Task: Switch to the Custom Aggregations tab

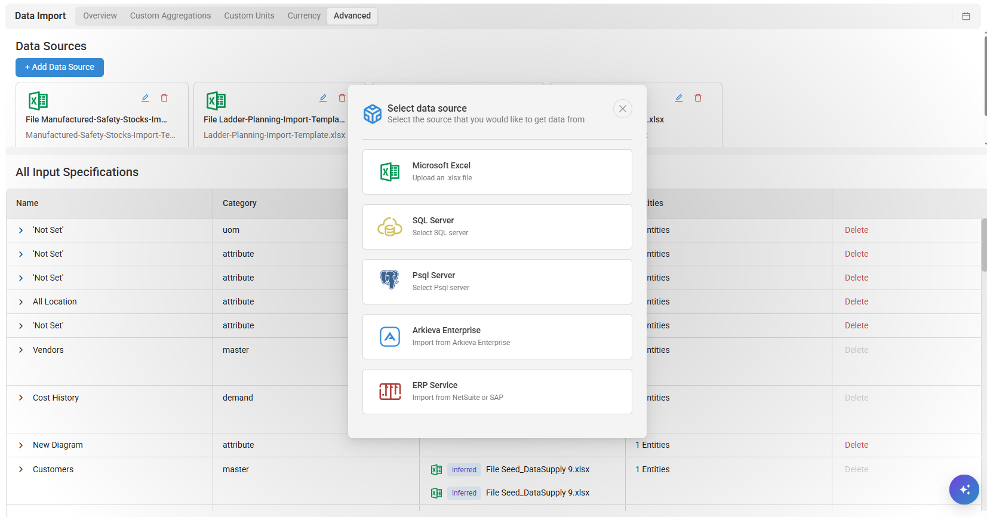Action: [x=170, y=16]
